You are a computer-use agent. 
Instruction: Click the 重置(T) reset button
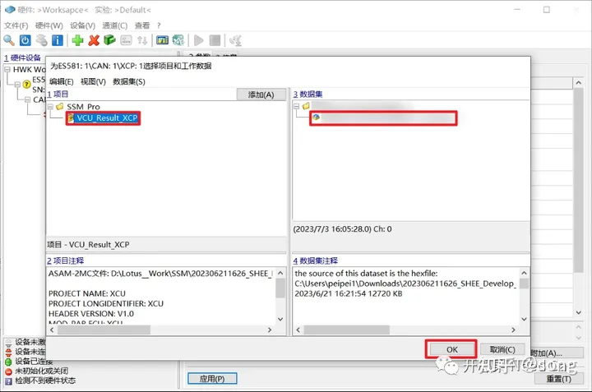click(x=559, y=379)
